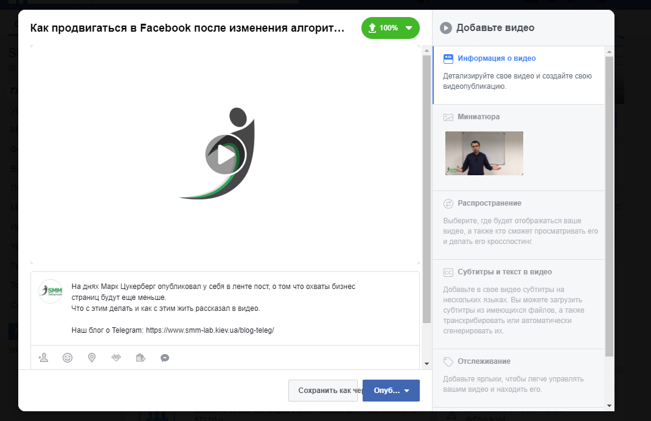Click the left pane scroll up arrow
This screenshot has height=421, width=651.
pos(426,50)
